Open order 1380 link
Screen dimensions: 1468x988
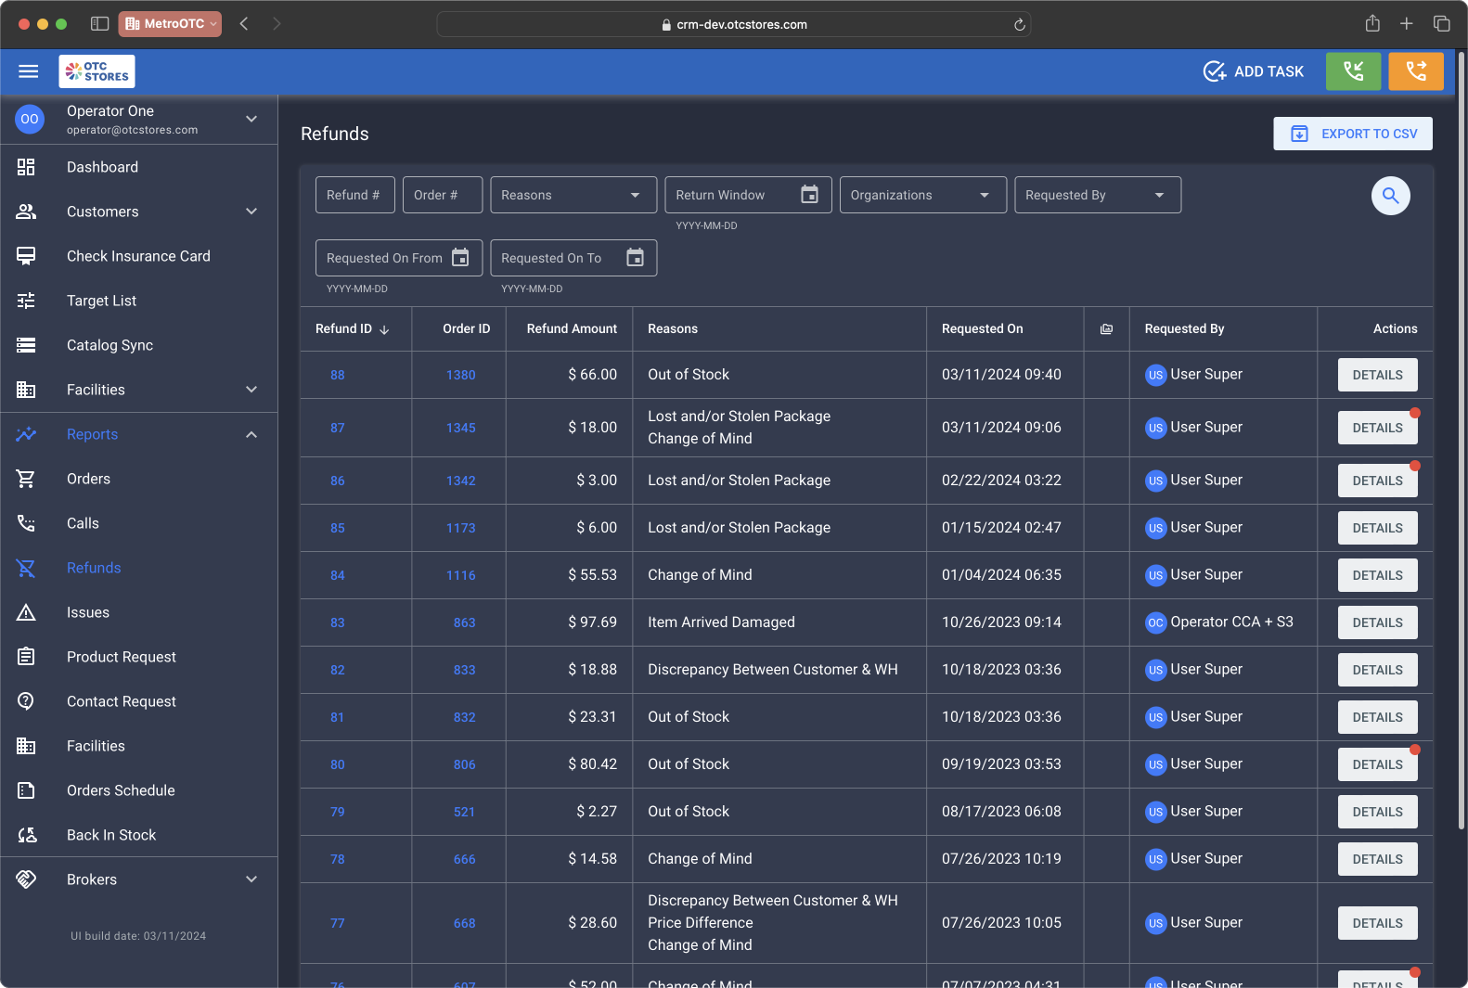[460, 376]
